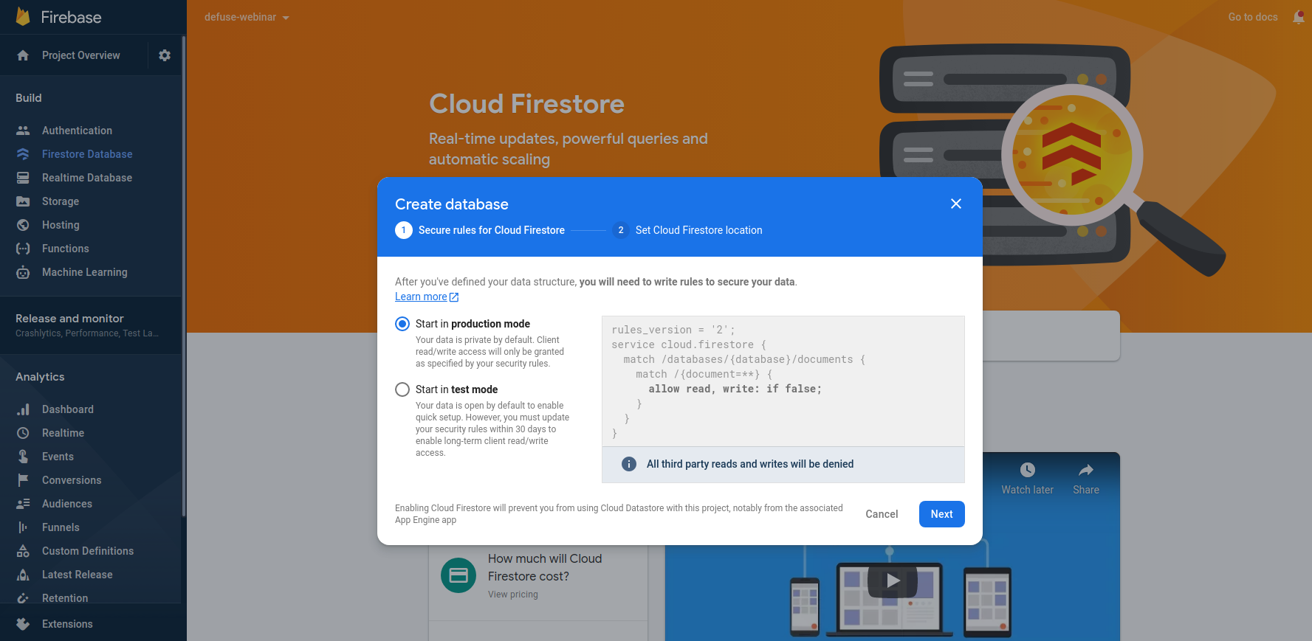Click step 2 Set Cloud Firestore location
The width and height of the screenshot is (1312, 641).
click(x=687, y=230)
